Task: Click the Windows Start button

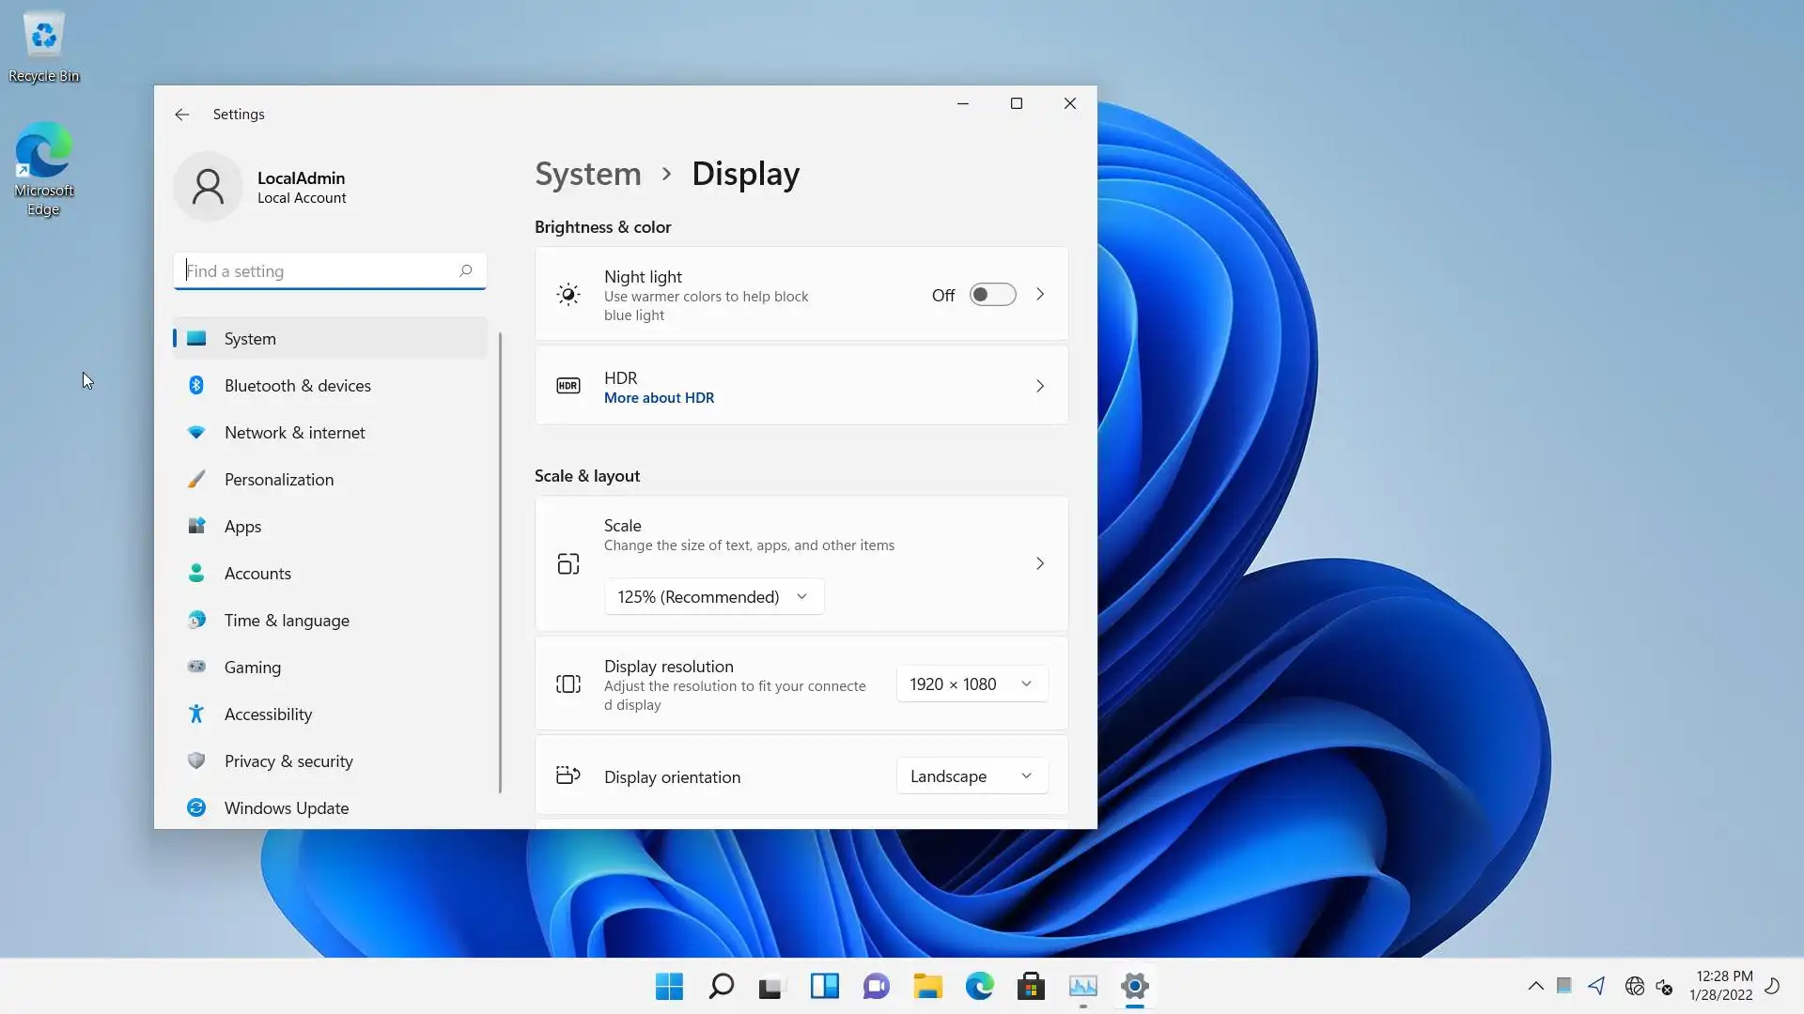Action: pos(669,986)
